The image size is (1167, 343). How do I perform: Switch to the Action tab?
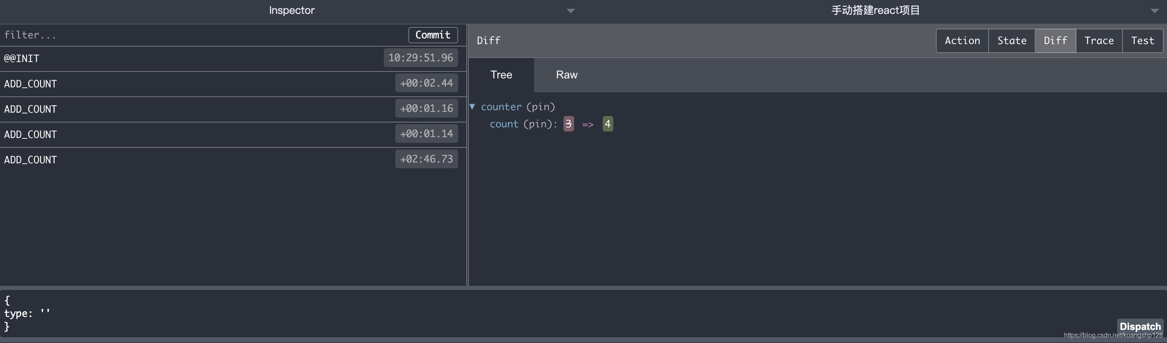[962, 41]
